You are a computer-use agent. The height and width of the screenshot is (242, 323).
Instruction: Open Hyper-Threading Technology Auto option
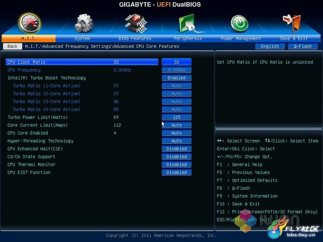177,141
